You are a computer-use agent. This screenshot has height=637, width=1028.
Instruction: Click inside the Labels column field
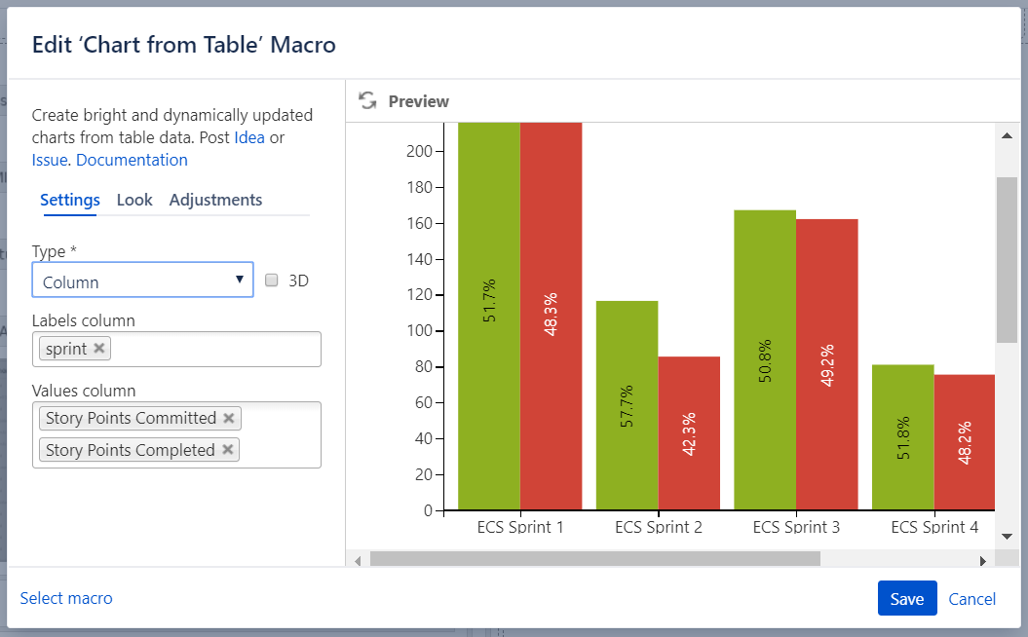(214, 349)
